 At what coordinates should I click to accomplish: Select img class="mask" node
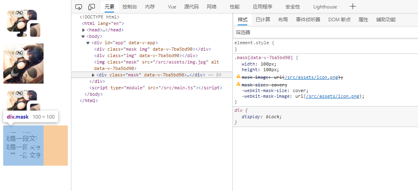click(157, 66)
